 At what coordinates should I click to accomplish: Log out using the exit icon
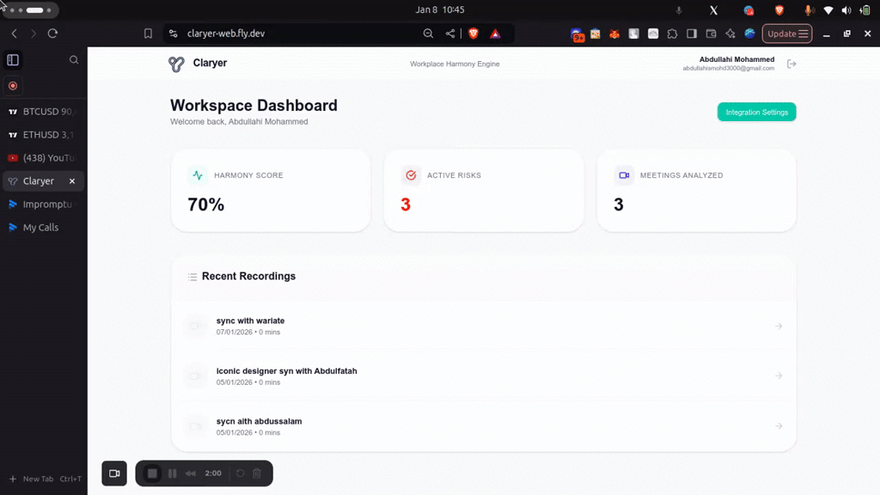[x=791, y=64]
